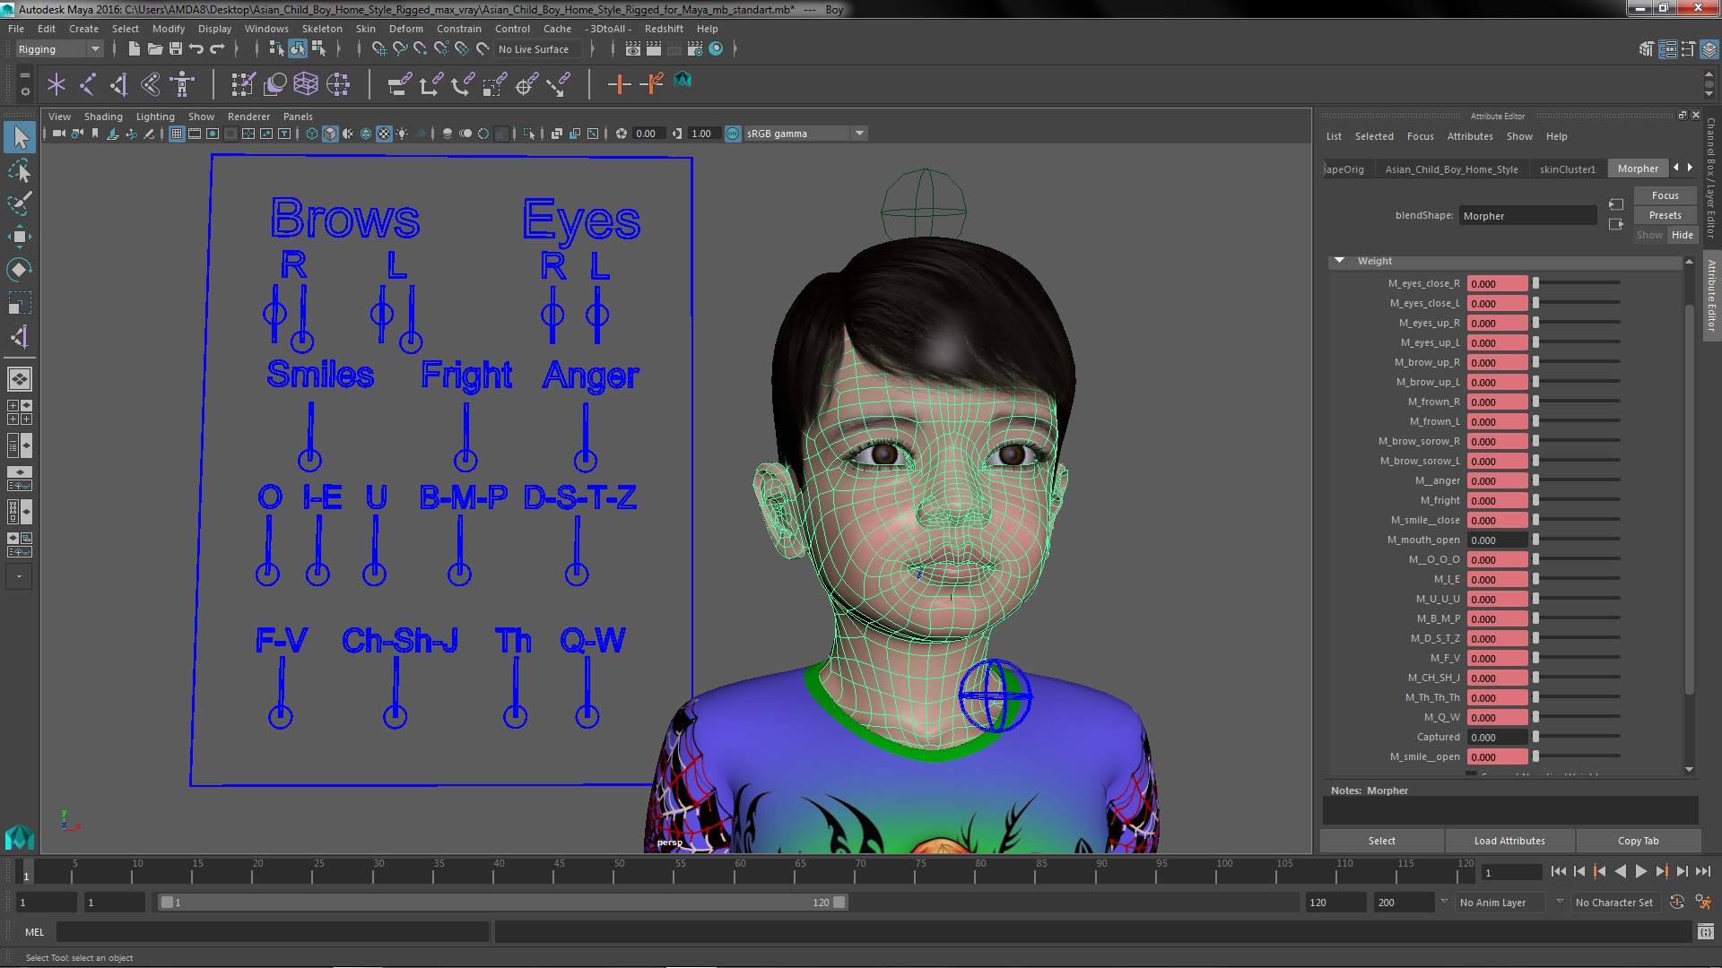
Task: Collapse the Weight section
Action: coord(1339,261)
